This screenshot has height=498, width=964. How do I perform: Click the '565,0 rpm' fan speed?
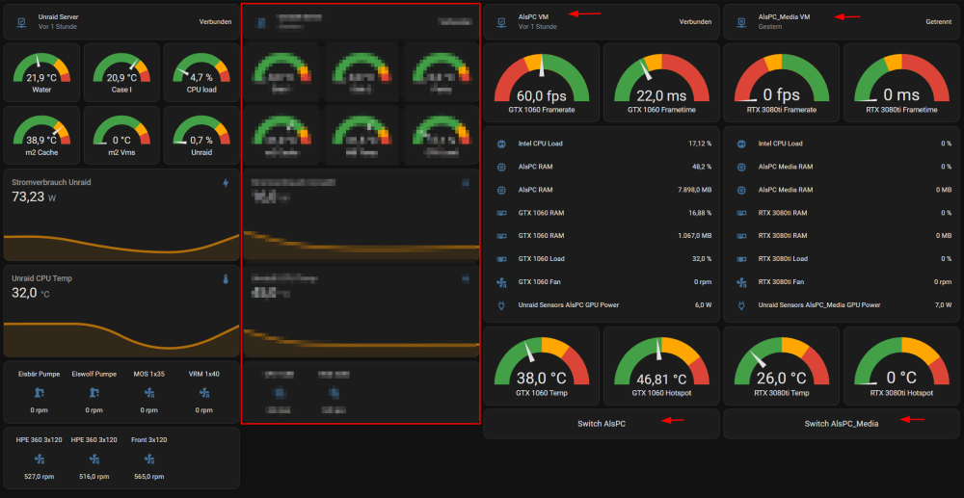(x=148, y=477)
